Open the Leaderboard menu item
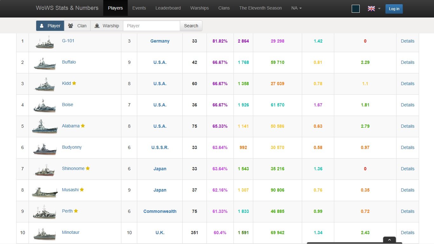The width and height of the screenshot is (434, 244). click(x=168, y=8)
